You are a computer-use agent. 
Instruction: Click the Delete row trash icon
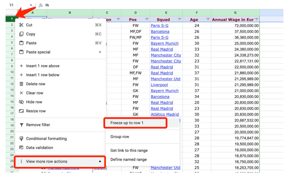tap(21, 84)
